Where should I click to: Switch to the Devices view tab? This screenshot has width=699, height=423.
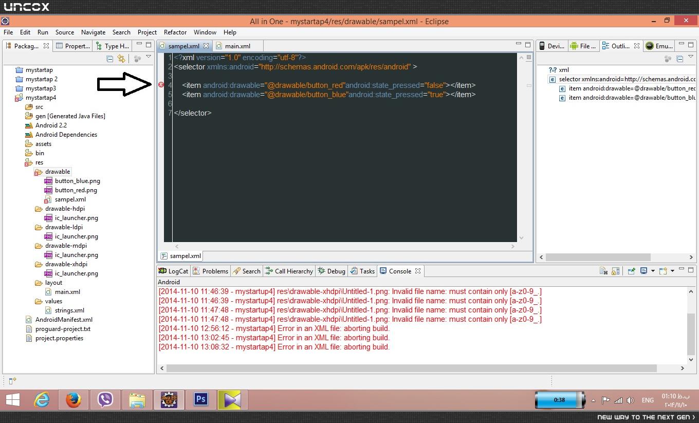pyautogui.click(x=551, y=46)
